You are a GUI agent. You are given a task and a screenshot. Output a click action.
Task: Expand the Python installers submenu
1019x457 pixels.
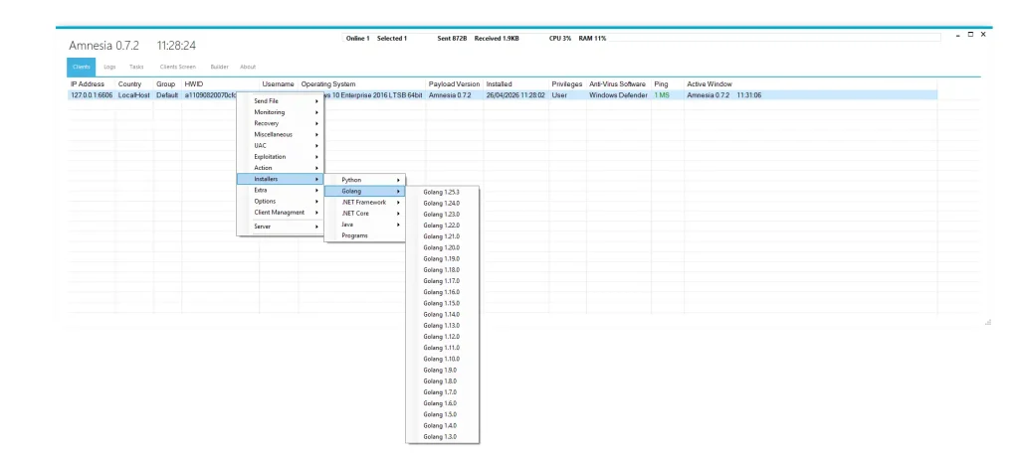(x=364, y=180)
